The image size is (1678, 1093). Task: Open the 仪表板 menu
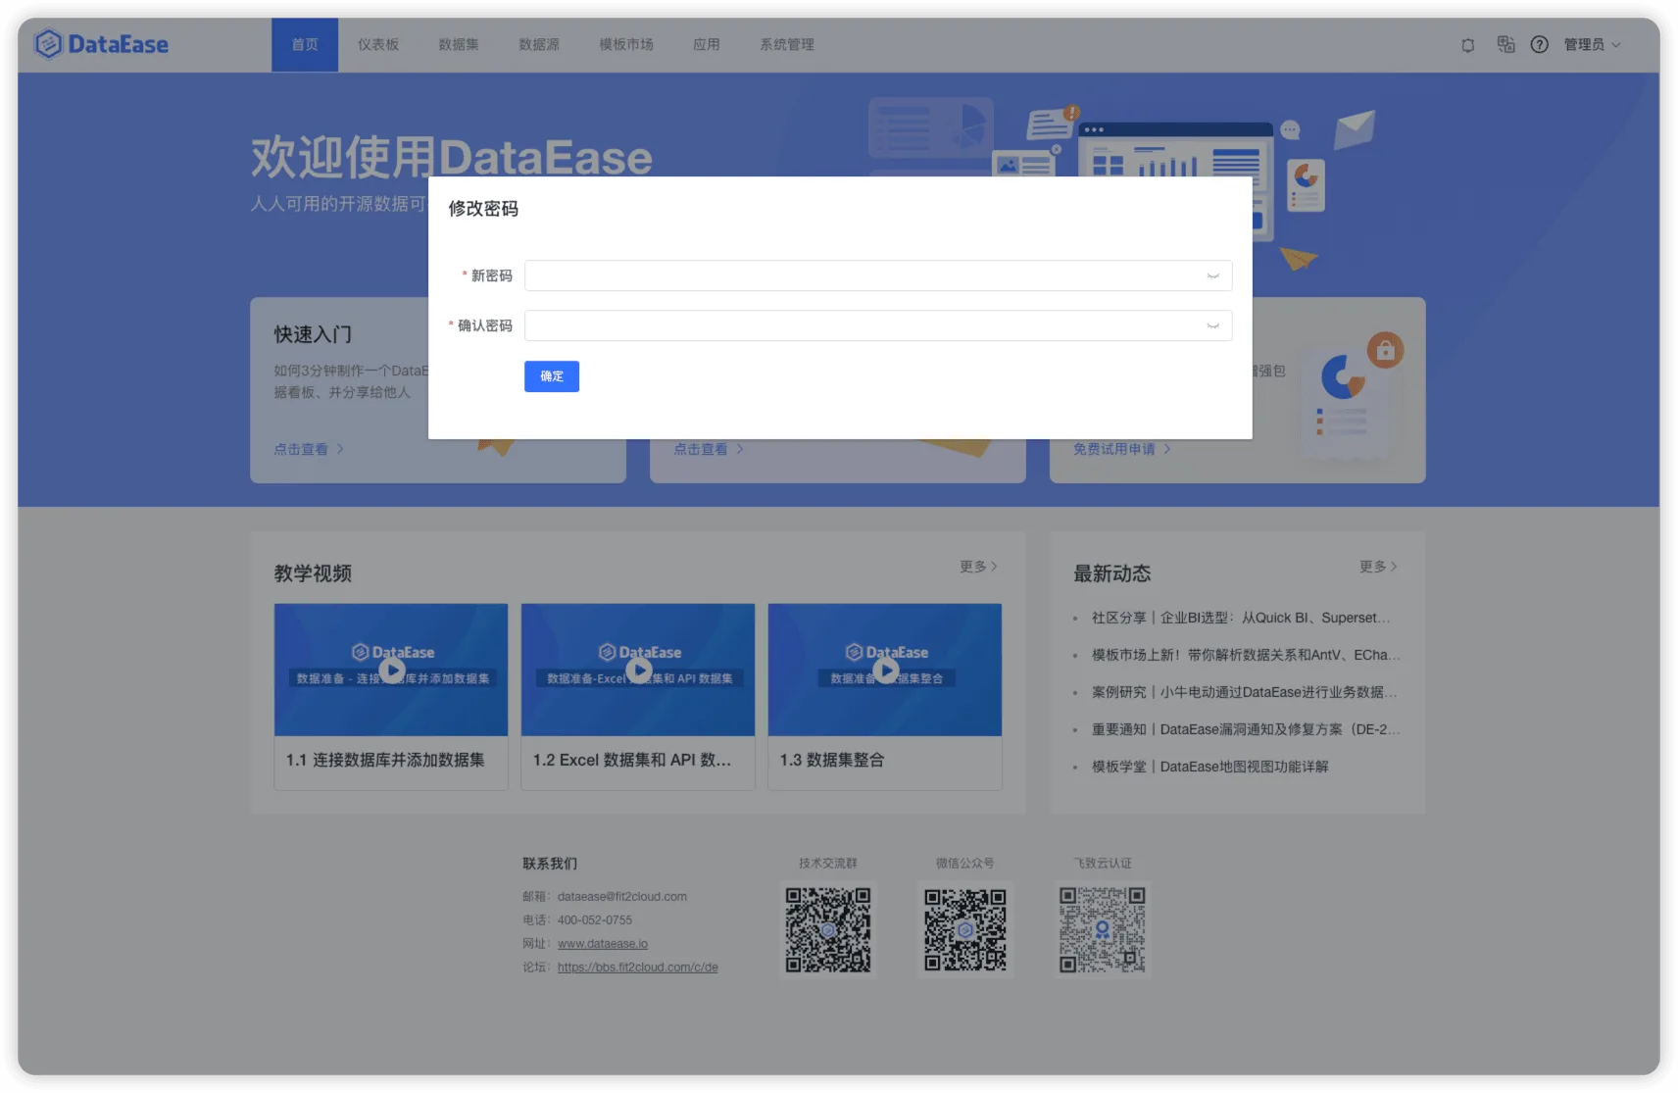point(378,44)
